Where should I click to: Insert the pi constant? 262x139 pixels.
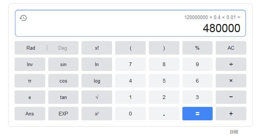click(x=30, y=81)
